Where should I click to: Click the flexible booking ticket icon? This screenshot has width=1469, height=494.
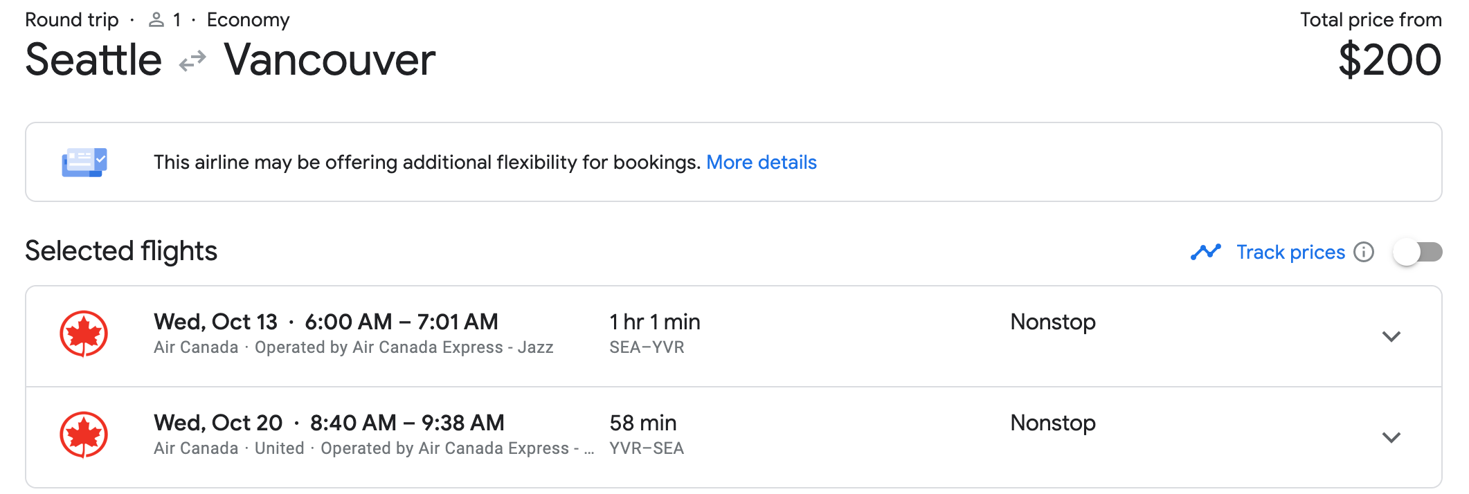click(84, 163)
